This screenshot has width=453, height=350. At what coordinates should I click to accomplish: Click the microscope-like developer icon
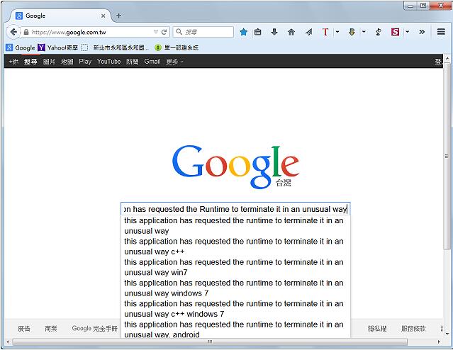[379, 32]
